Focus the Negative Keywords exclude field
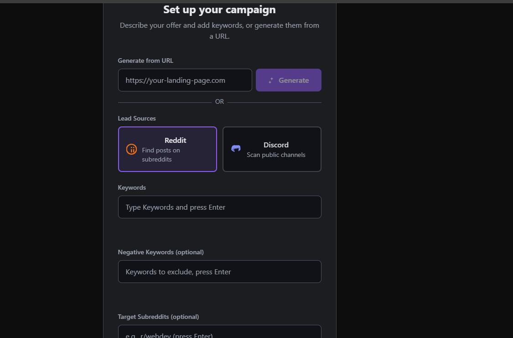 click(x=219, y=272)
